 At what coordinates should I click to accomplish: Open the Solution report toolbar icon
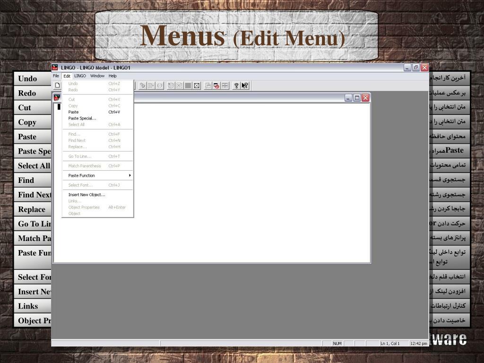tap(179, 86)
